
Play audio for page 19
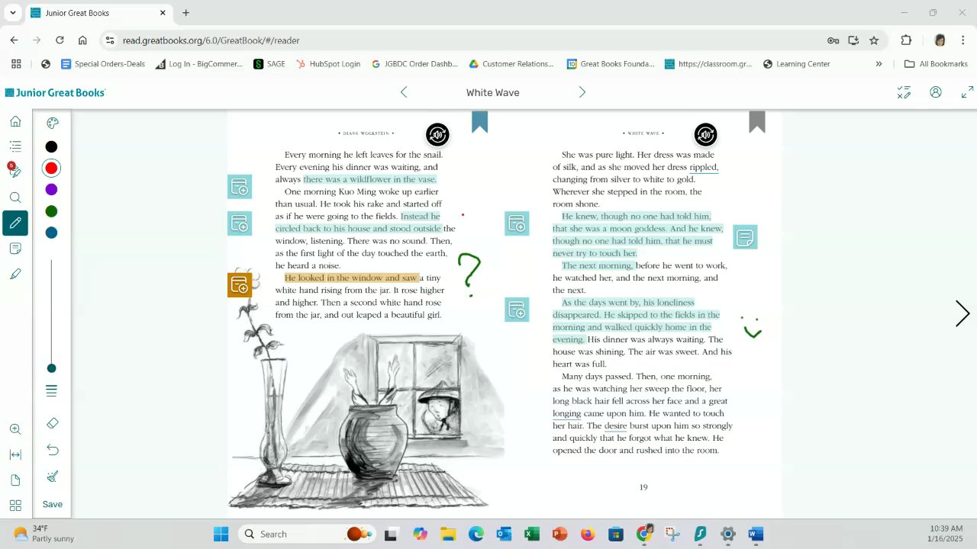click(705, 135)
